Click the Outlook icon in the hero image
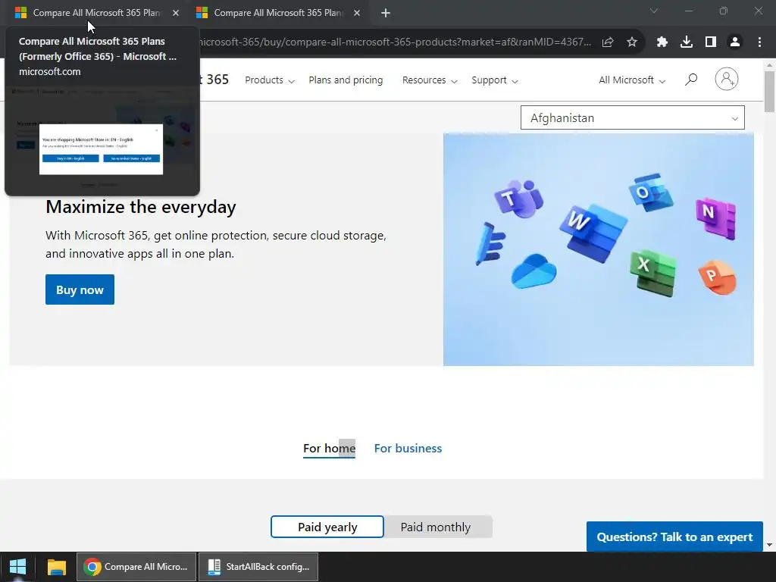 [x=650, y=192]
